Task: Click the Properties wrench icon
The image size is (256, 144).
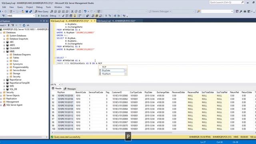Action: pyautogui.click(x=241, y=12)
